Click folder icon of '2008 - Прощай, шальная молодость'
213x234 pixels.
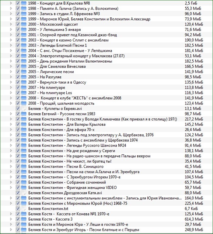(x=24, y=103)
